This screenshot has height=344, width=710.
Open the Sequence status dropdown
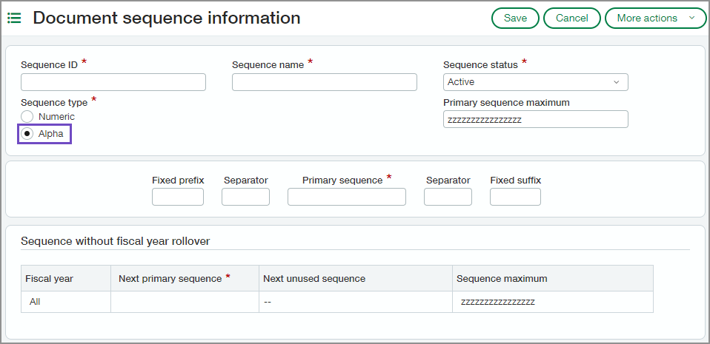point(535,82)
